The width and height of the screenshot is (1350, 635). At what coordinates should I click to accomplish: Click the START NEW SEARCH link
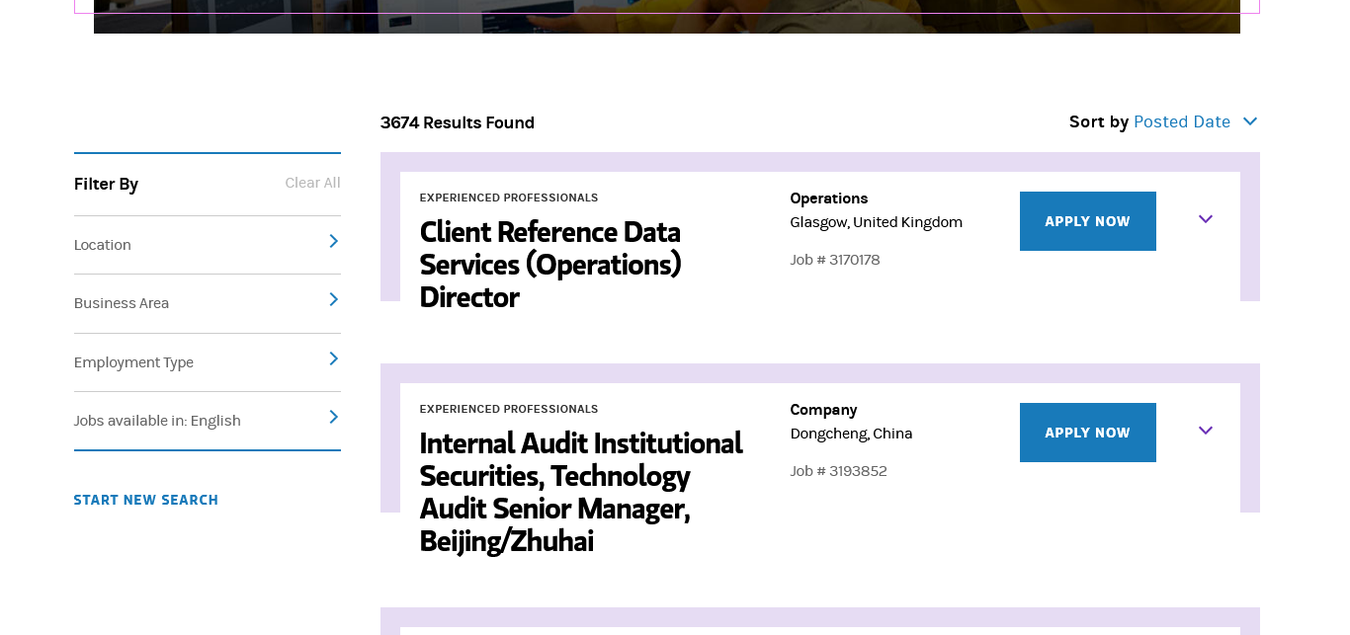[146, 500]
